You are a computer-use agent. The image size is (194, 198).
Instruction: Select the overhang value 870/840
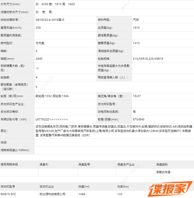tap(138, 119)
